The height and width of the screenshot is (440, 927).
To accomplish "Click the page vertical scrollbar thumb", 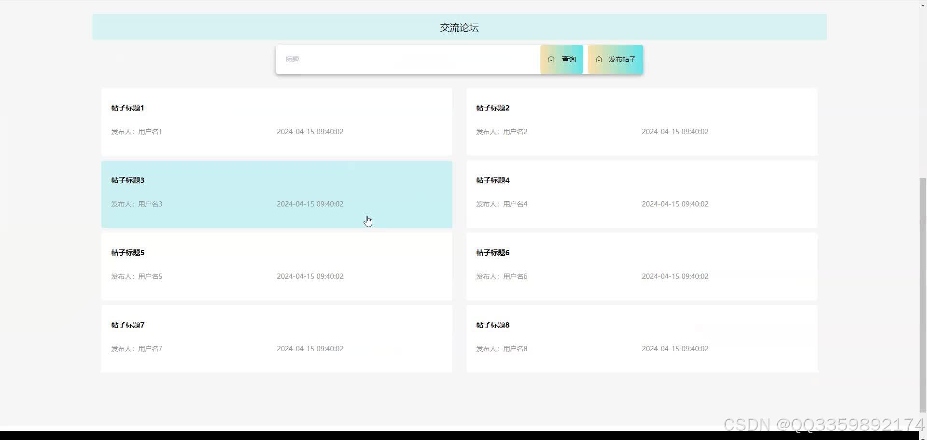I will coord(923,295).
